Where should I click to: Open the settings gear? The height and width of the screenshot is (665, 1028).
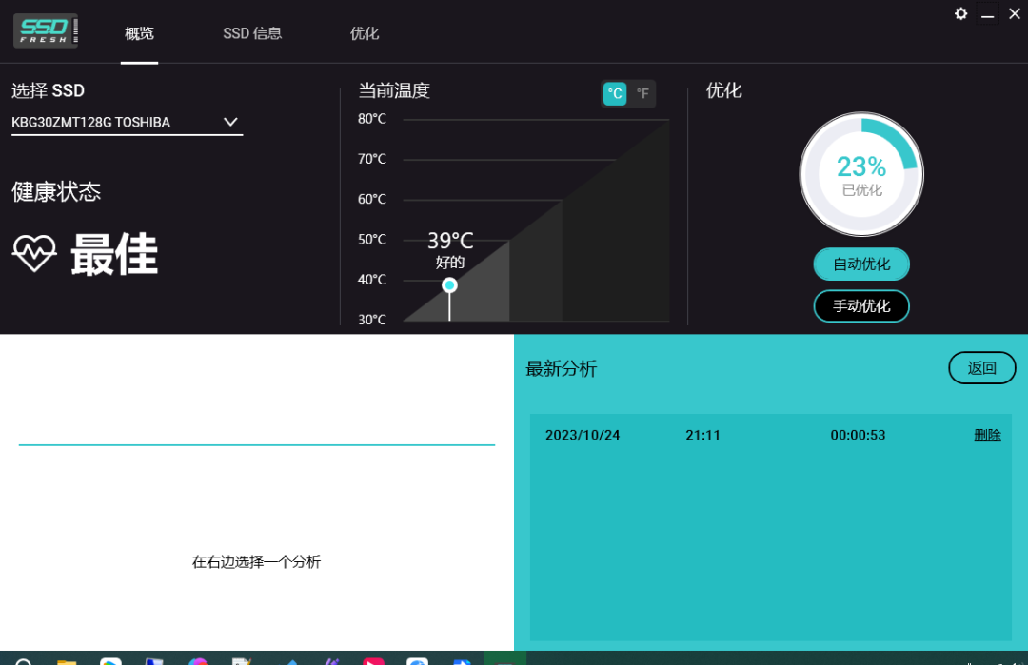[x=960, y=13]
